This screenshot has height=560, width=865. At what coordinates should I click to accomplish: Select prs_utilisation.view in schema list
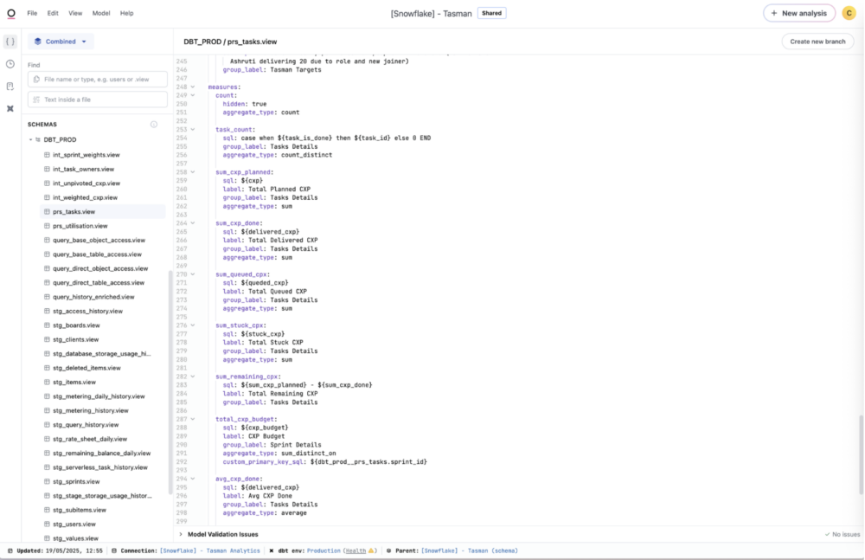pyautogui.click(x=78, y=225)
